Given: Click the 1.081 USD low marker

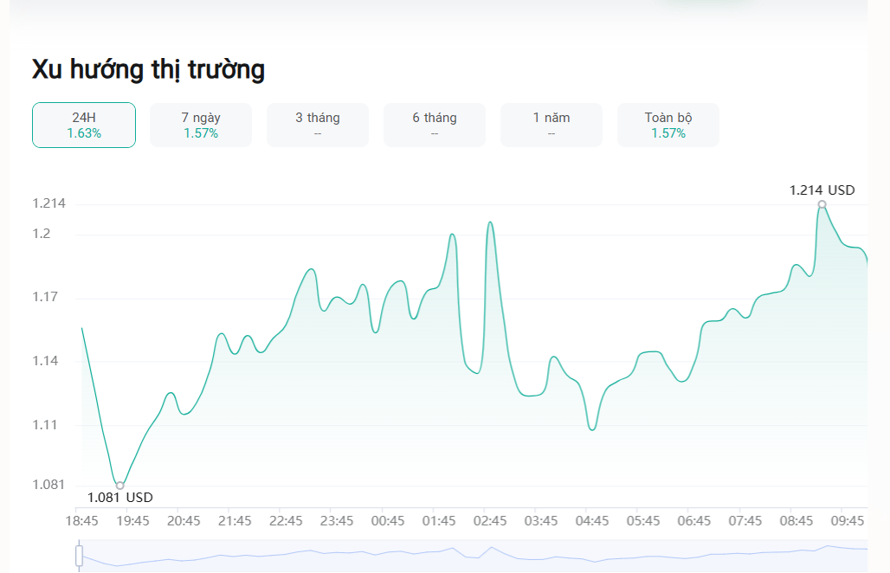Looking at the screenshot, I should pyautogui.click(x=119, y=486).
